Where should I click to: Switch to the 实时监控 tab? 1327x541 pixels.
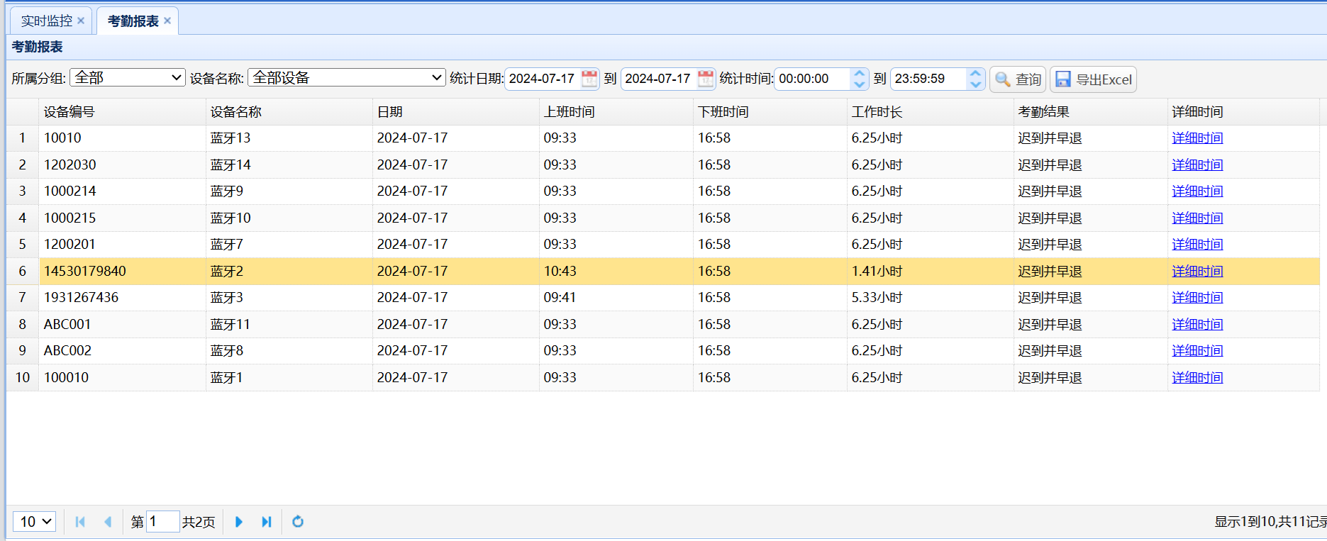(x=46, y=21)
